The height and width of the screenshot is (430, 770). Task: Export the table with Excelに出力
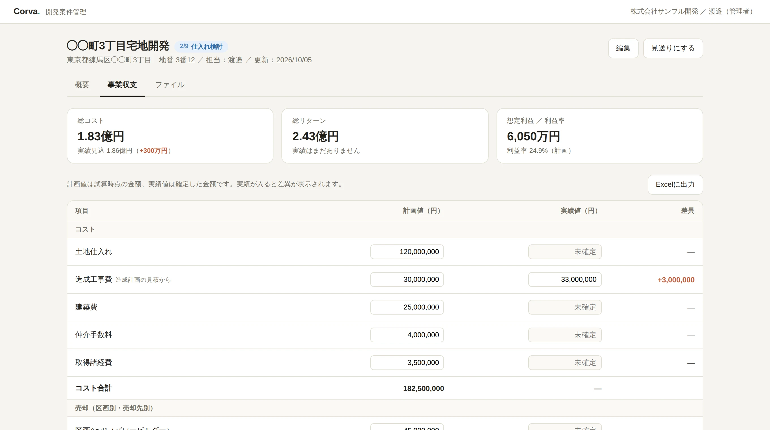(675, 184)
